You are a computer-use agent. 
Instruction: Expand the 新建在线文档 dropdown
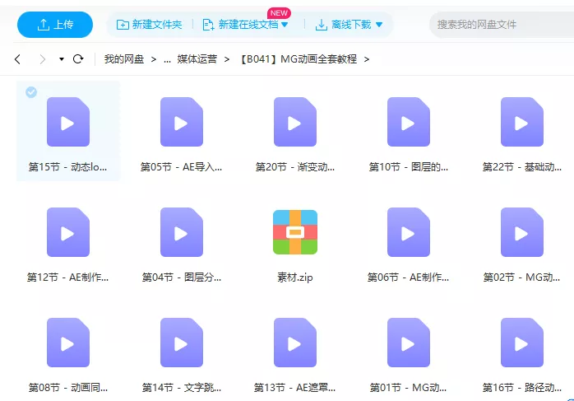[x=285, y=25]
